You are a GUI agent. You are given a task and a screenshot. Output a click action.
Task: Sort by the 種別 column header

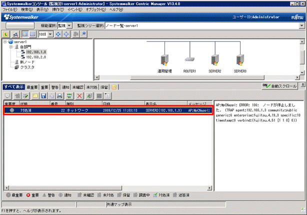pos(84,103)
